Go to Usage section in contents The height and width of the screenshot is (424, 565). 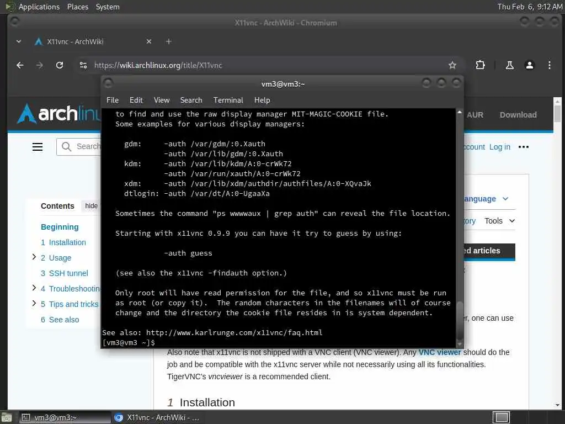56,258
